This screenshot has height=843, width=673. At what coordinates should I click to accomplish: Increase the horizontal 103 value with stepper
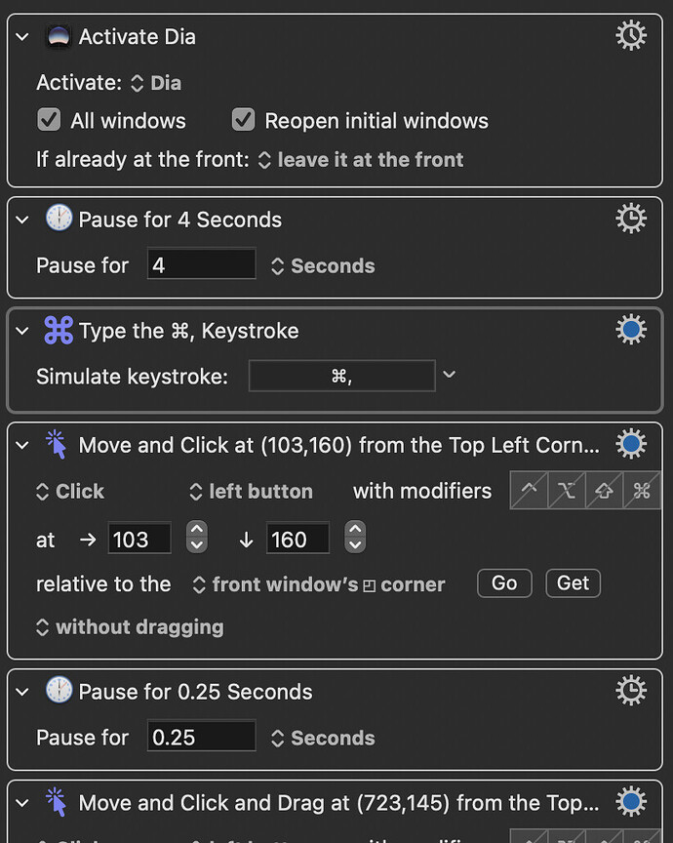point(197,529)
